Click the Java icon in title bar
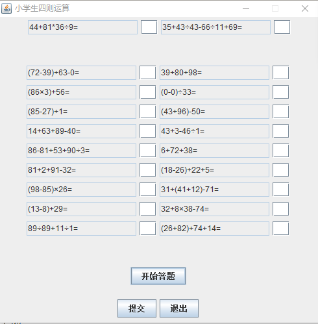 coord(6,8)
